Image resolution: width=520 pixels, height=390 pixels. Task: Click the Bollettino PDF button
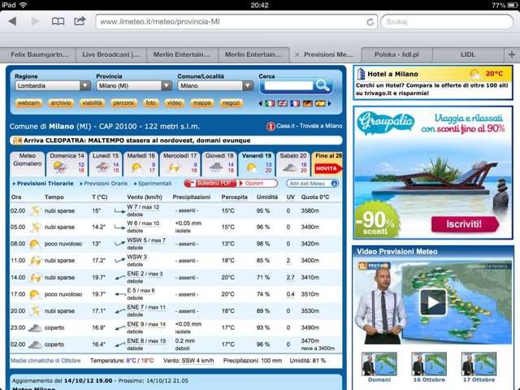[211, 184]
